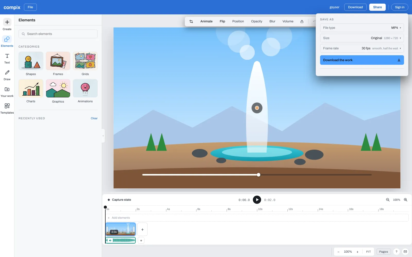The width and height of the screenshot is (412, 257).
Task: Toggle the lock icon in the toolbar
Action: (302, 21)
